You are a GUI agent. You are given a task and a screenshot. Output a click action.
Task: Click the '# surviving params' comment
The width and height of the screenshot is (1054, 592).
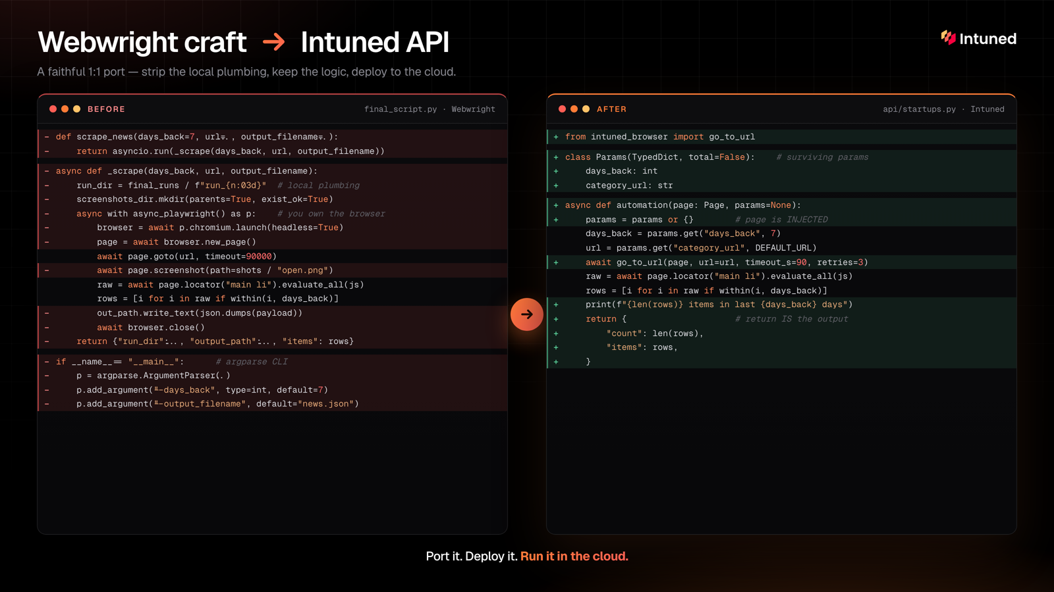(822, 157)
